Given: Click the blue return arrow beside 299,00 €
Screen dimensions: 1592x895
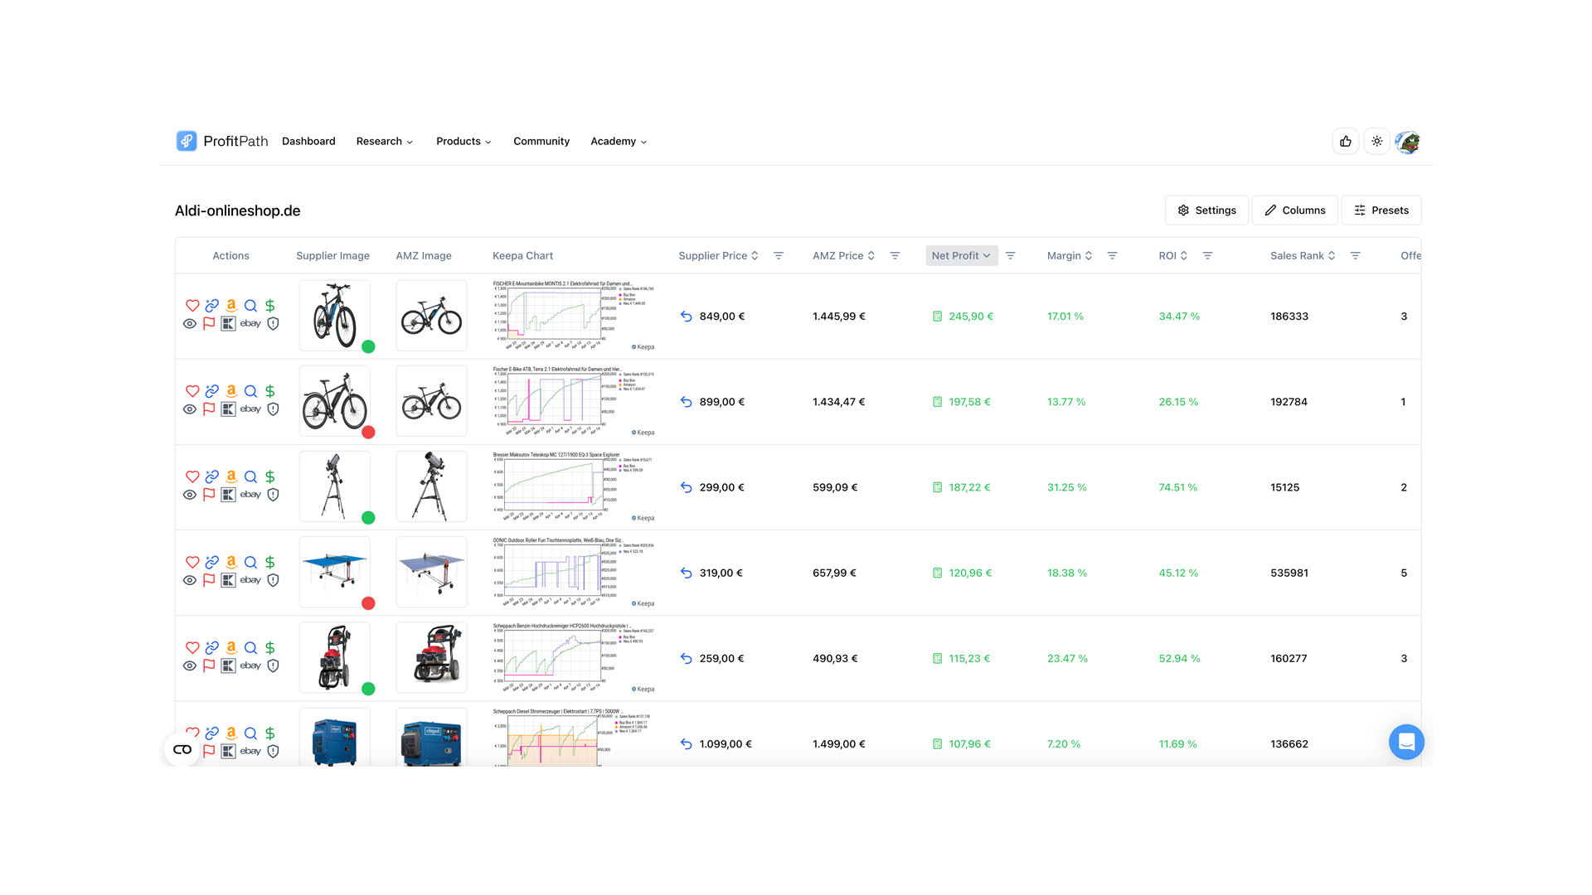Looking at the screenshot, I should point(686,487).
